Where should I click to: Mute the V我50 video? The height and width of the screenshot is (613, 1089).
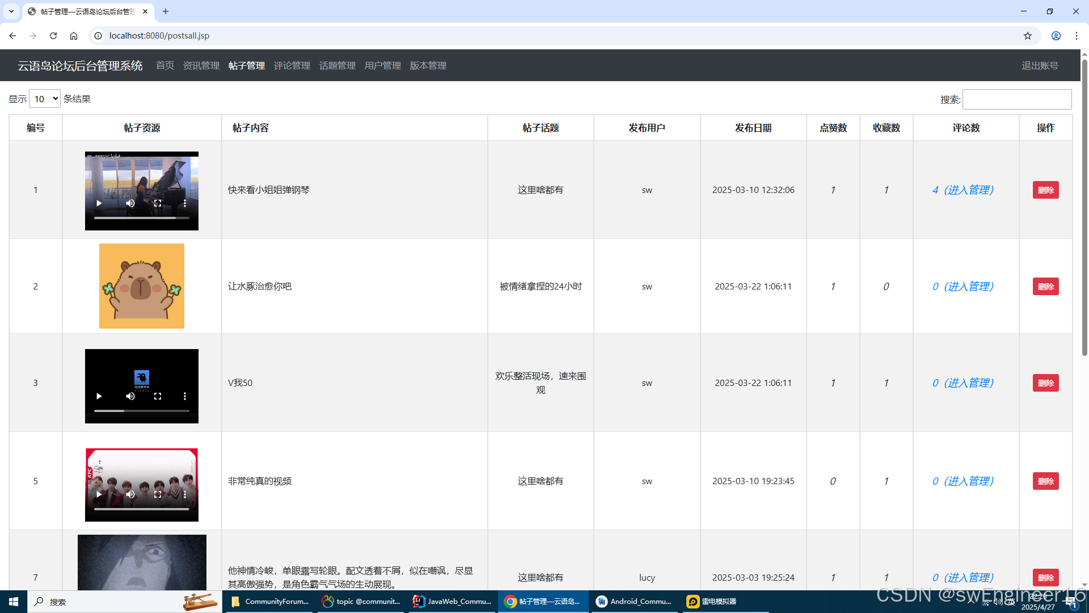tap(130, 396)
